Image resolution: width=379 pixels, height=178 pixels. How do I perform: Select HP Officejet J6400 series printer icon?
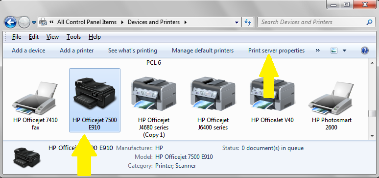213,94
